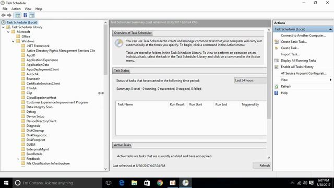
Task: Open the View submenu arrow in Actions
Action: click(330, 80)
